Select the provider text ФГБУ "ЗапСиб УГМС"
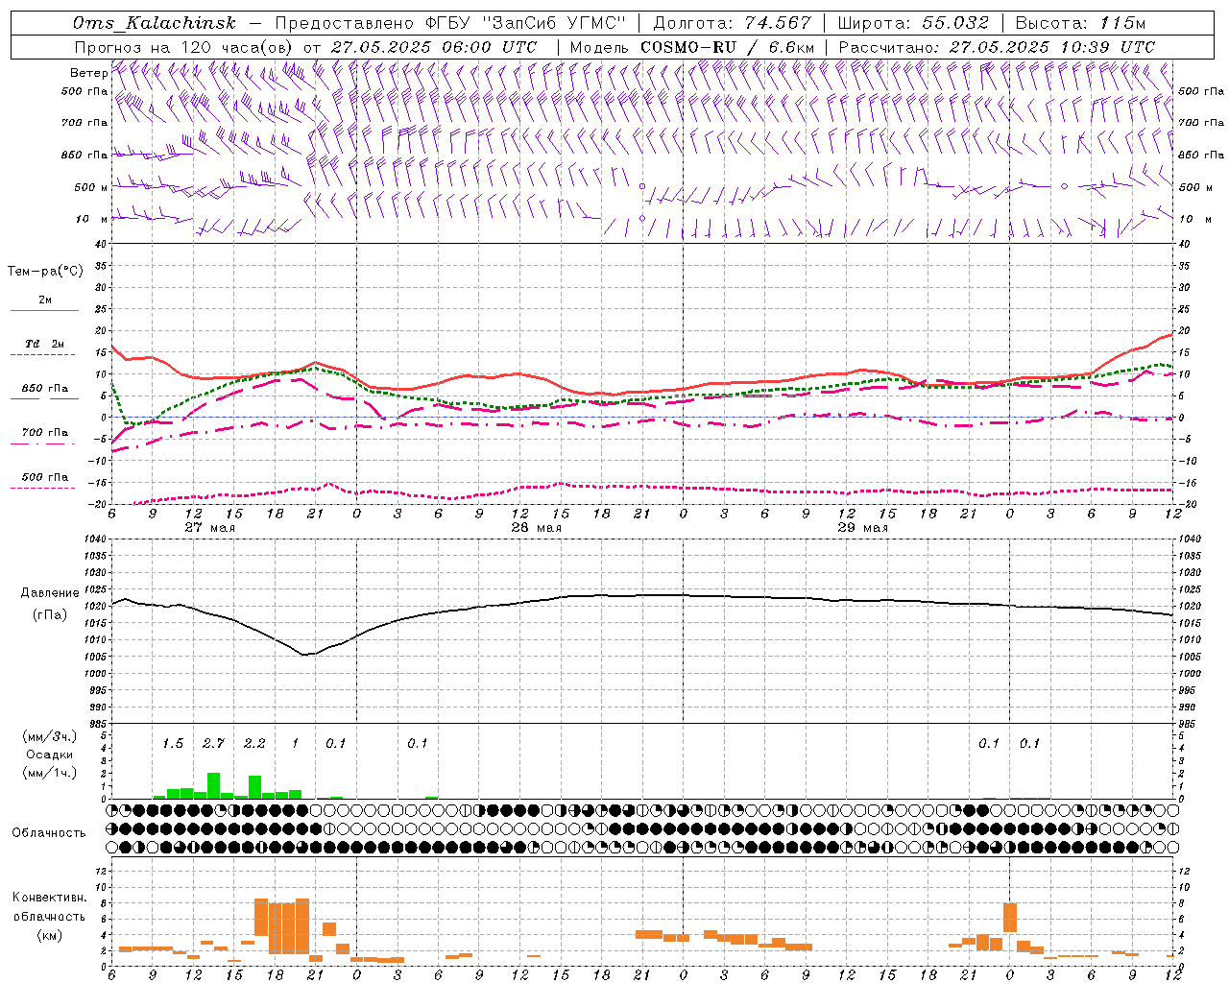Image resolution: width=1229 pixels, height=983 pixels. click(525, 23)
